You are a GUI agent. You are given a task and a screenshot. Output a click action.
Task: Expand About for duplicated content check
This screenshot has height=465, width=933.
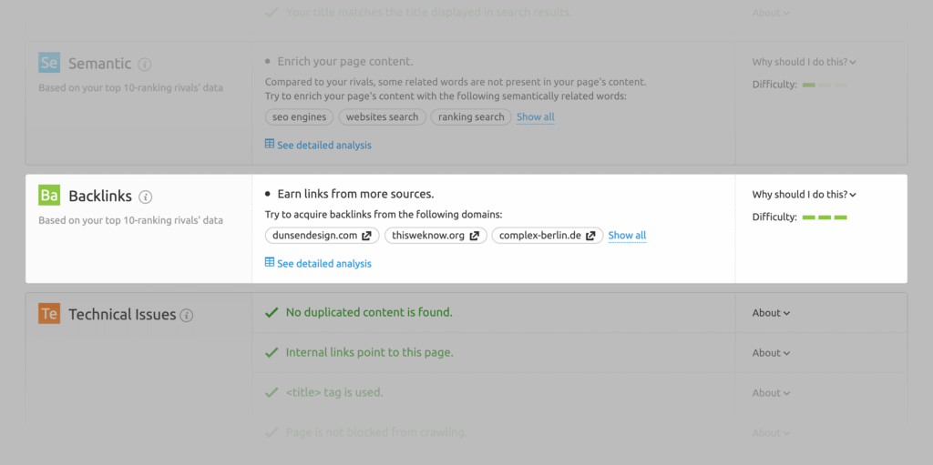[x=771, y=313]
